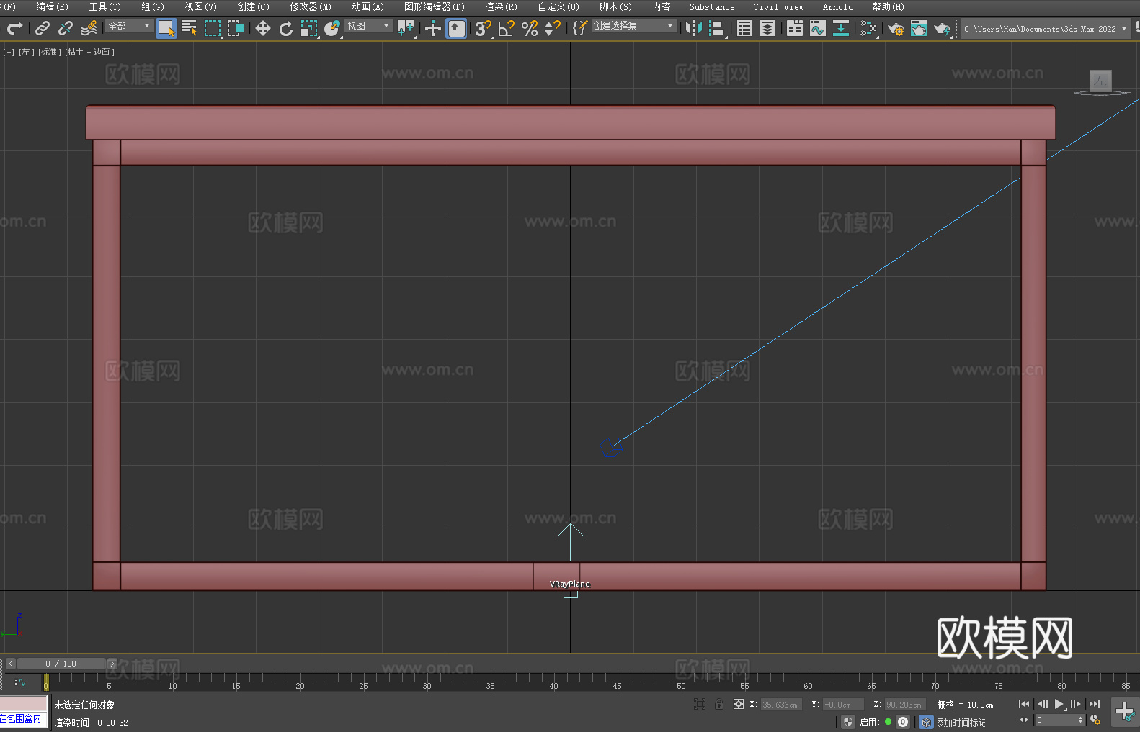
Task: Open Select by Name list icon
Action: pos(190,28)
